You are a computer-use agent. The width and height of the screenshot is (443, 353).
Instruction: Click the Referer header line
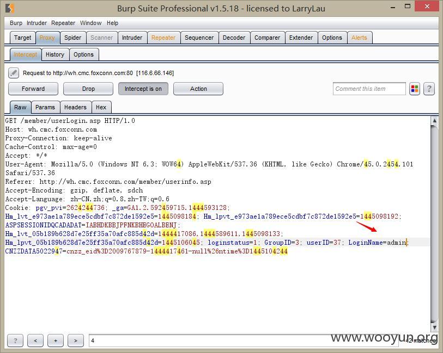tap(108, 182)
